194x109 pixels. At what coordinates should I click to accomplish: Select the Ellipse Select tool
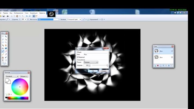[x=3, y=42]
